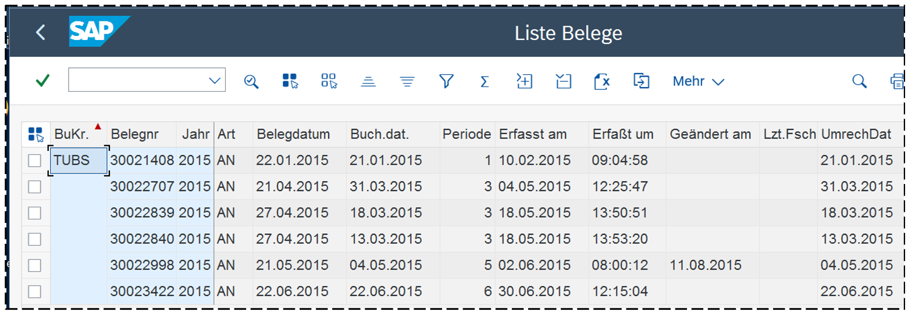Click the Sum total sigma icon

(x=484, y=81)
